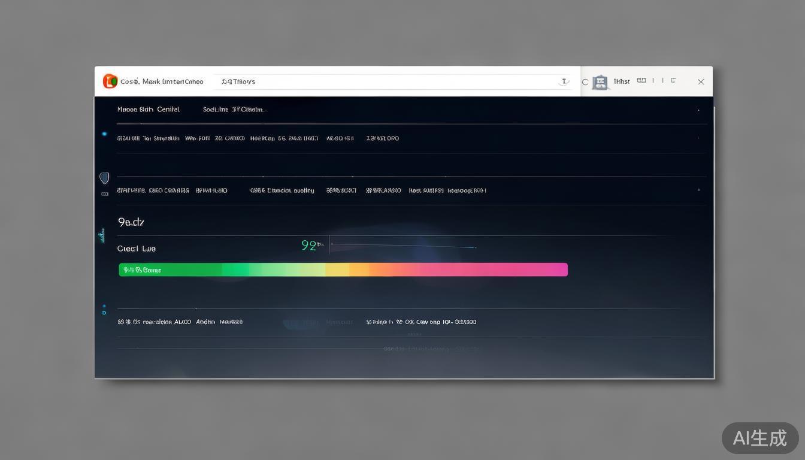Switch to the "Mpoea Sidh Cenitel" tab
805x460 pixels.
point(149,110)
